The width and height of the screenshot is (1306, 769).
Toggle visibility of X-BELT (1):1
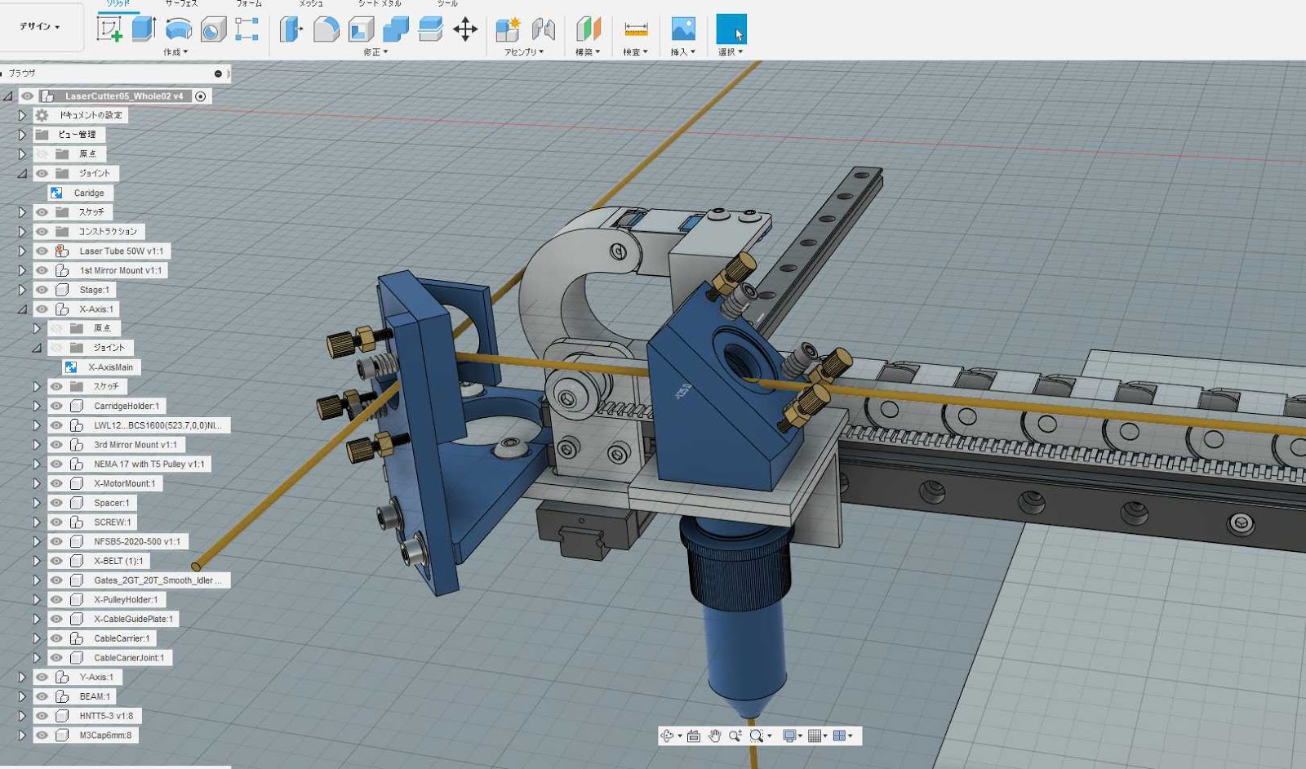click(x=56, y=561)
